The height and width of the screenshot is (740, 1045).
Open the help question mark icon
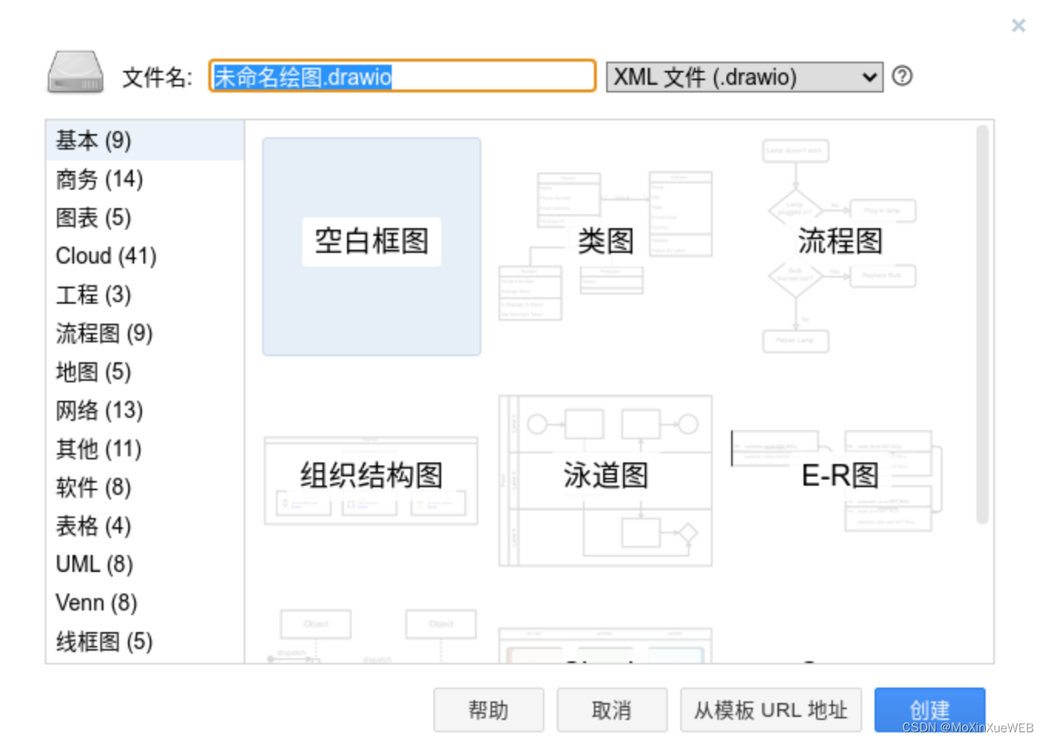(902, 76)
